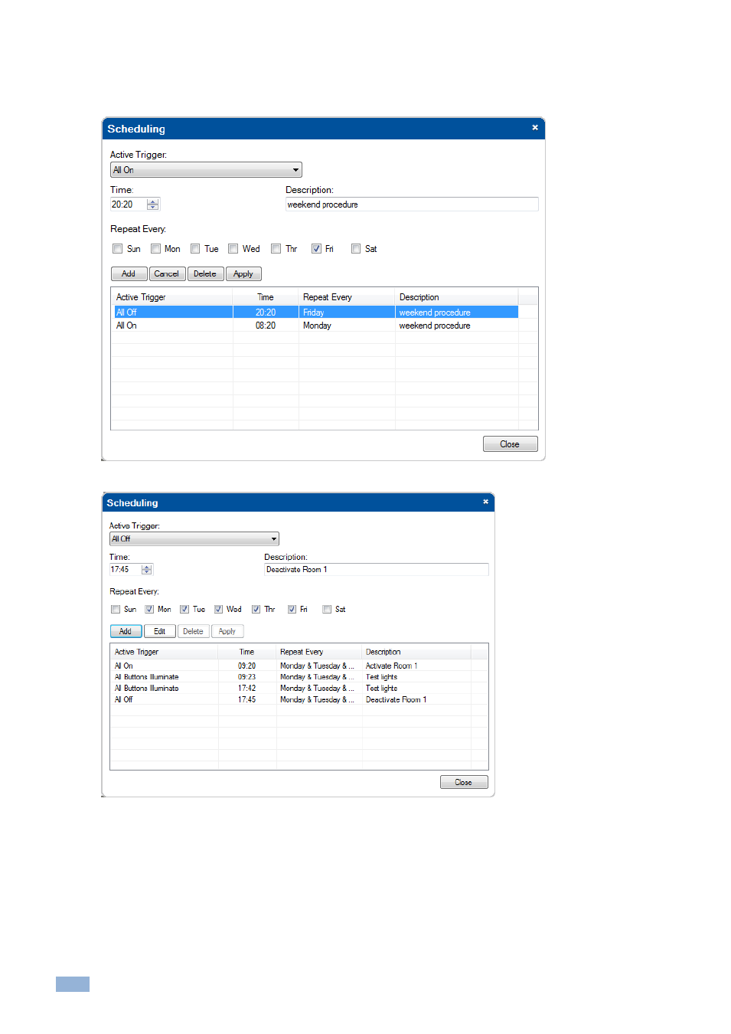This screenshot has width=731, height=1034.
Task: Sort by Time column in upper table
Action: 266,297
